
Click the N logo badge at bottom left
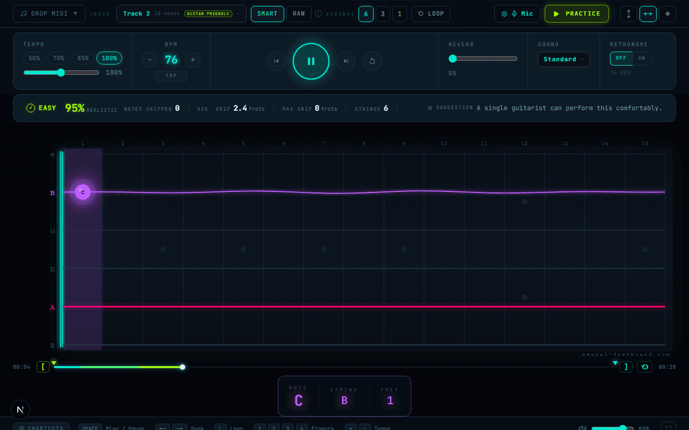(x=20, y=410)
